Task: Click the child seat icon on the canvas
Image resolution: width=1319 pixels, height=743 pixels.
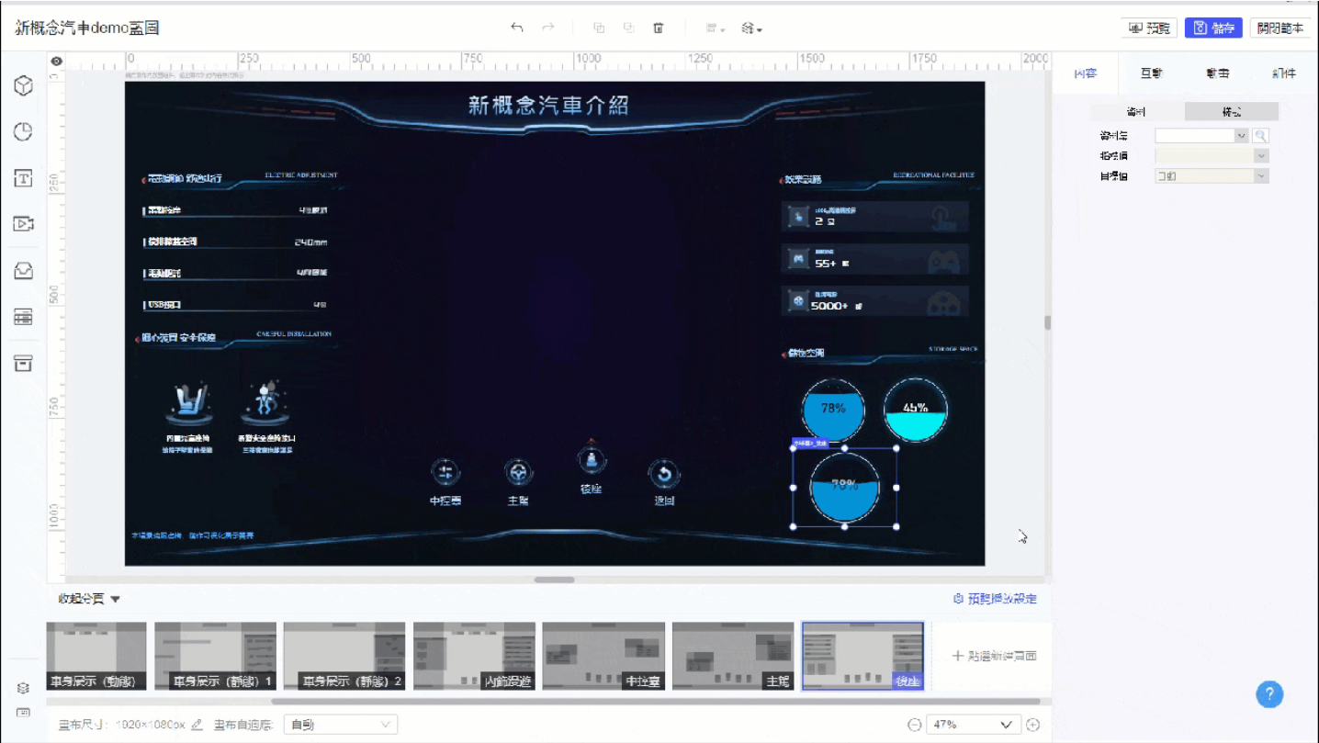Action: (187, 404)
